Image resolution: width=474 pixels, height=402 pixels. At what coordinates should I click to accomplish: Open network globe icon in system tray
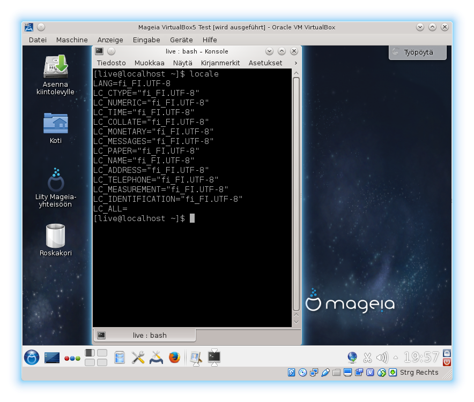click(352, 358)
